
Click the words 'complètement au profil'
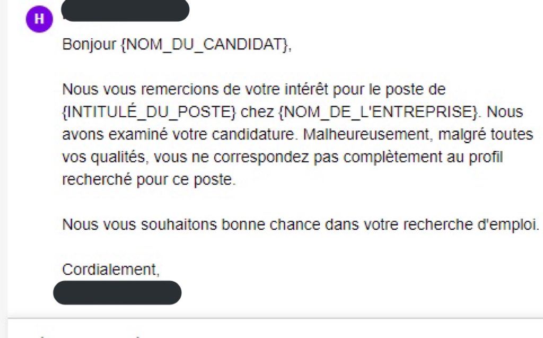(423, 157)
